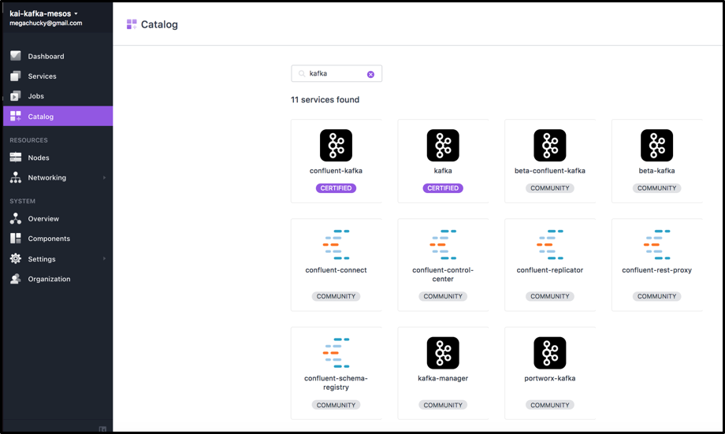Click the '11 services found' text
Screen dimensions: 725x434
click(x=325, y=99)
